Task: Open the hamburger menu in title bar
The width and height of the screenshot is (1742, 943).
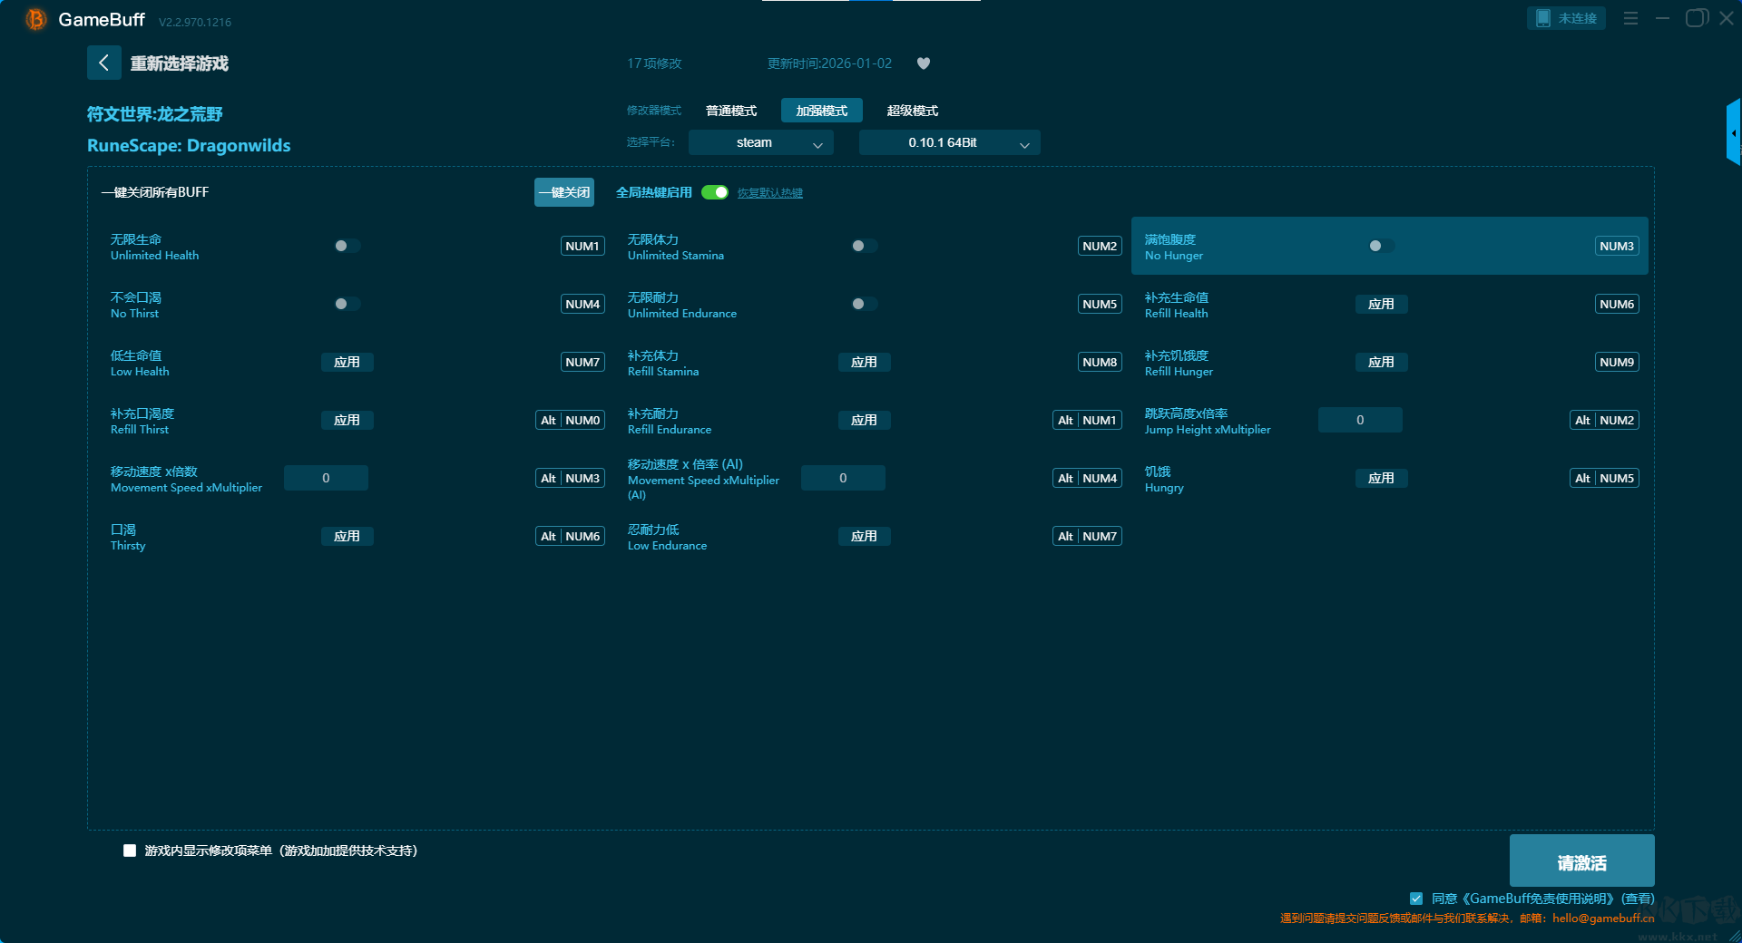Action: click(x=1630, y=18)
